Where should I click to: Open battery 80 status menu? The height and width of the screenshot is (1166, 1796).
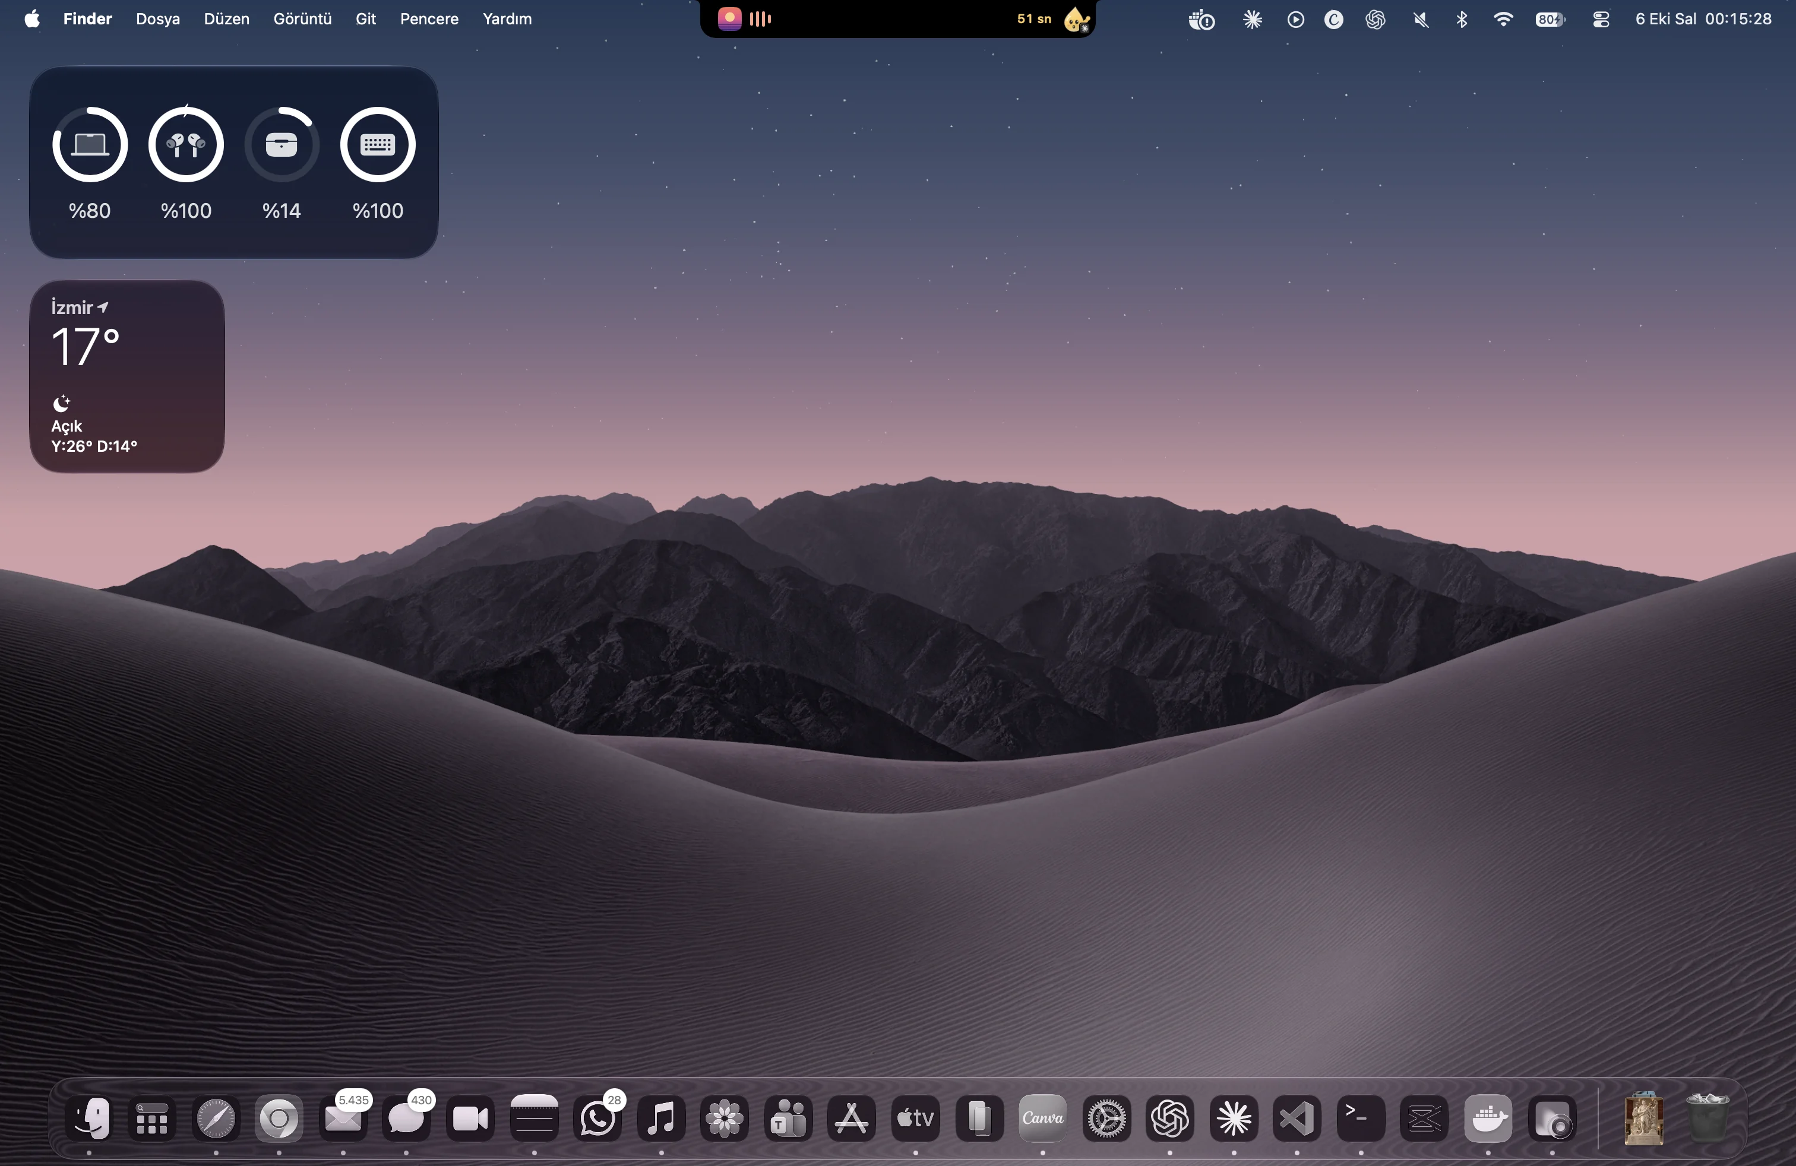pyautogui.click(x=1550, y=20)
